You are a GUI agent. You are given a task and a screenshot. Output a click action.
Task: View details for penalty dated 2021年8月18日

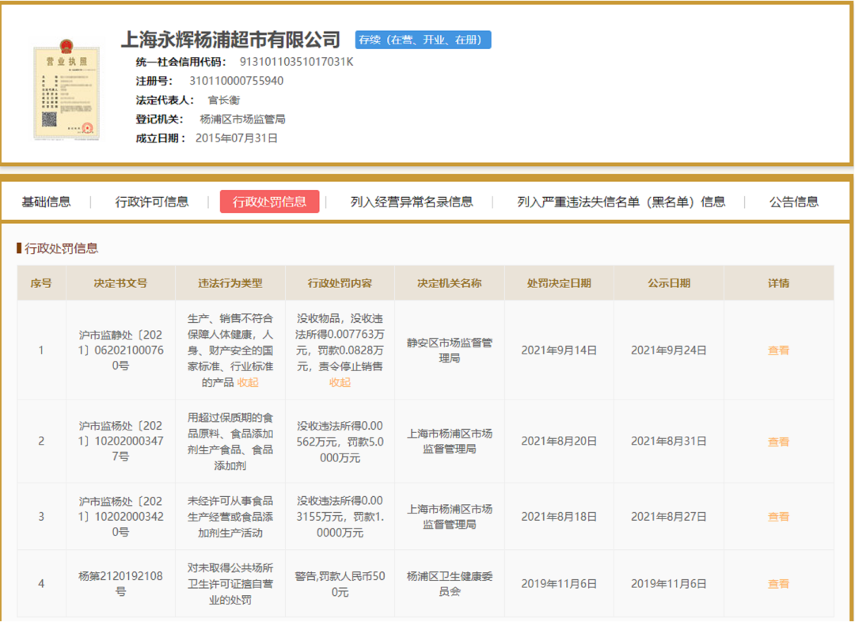tap(778, 517)
